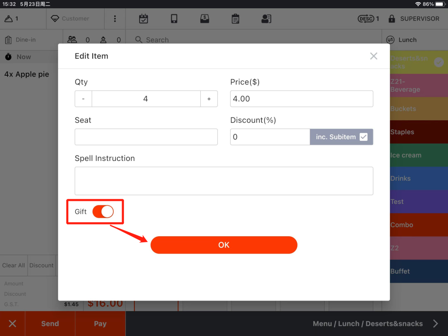Increase quantity with the plus button
Screen dimensions: 448x336
click(x=209, y=99)
